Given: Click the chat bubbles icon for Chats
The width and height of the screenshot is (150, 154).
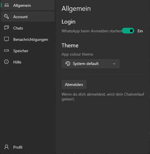Looking at the screenshot, I should 6,28.
